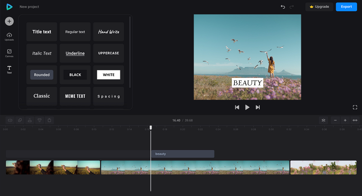Add the Hand Write text style
The height and width of the screenshot is (196, 362).
click(109, 32)
